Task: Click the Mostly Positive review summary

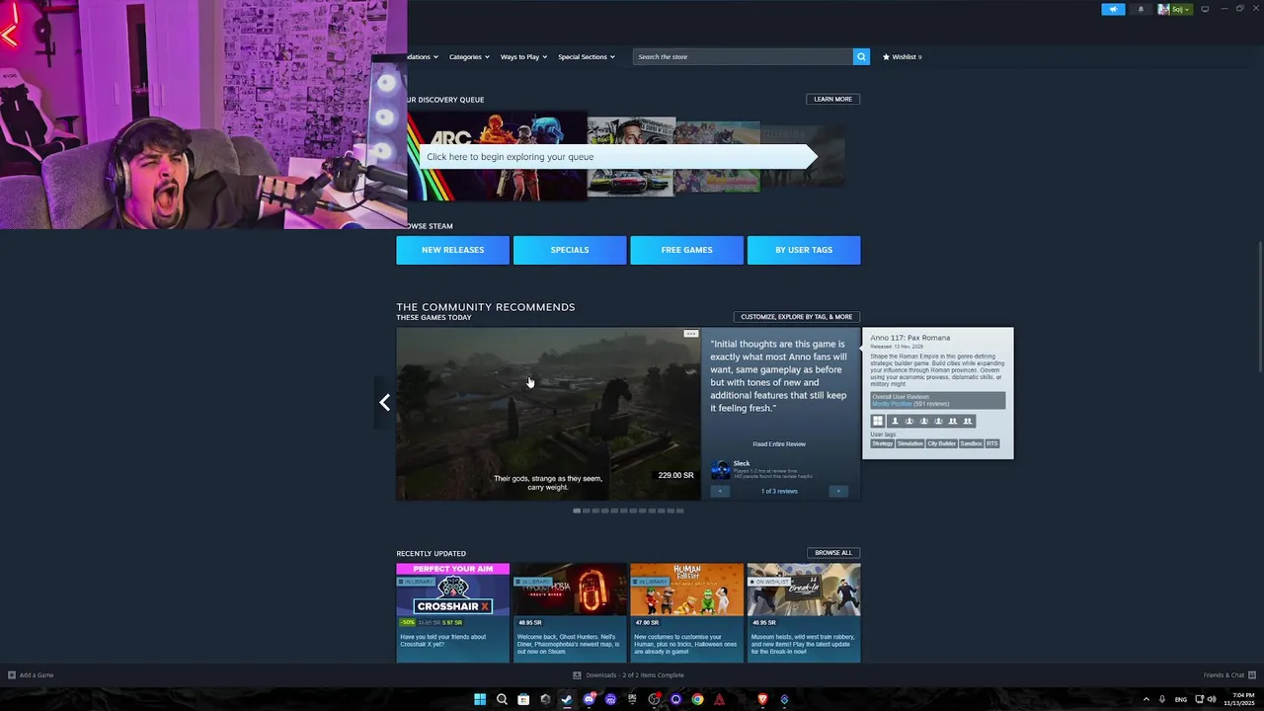Action: pos(892,404)
